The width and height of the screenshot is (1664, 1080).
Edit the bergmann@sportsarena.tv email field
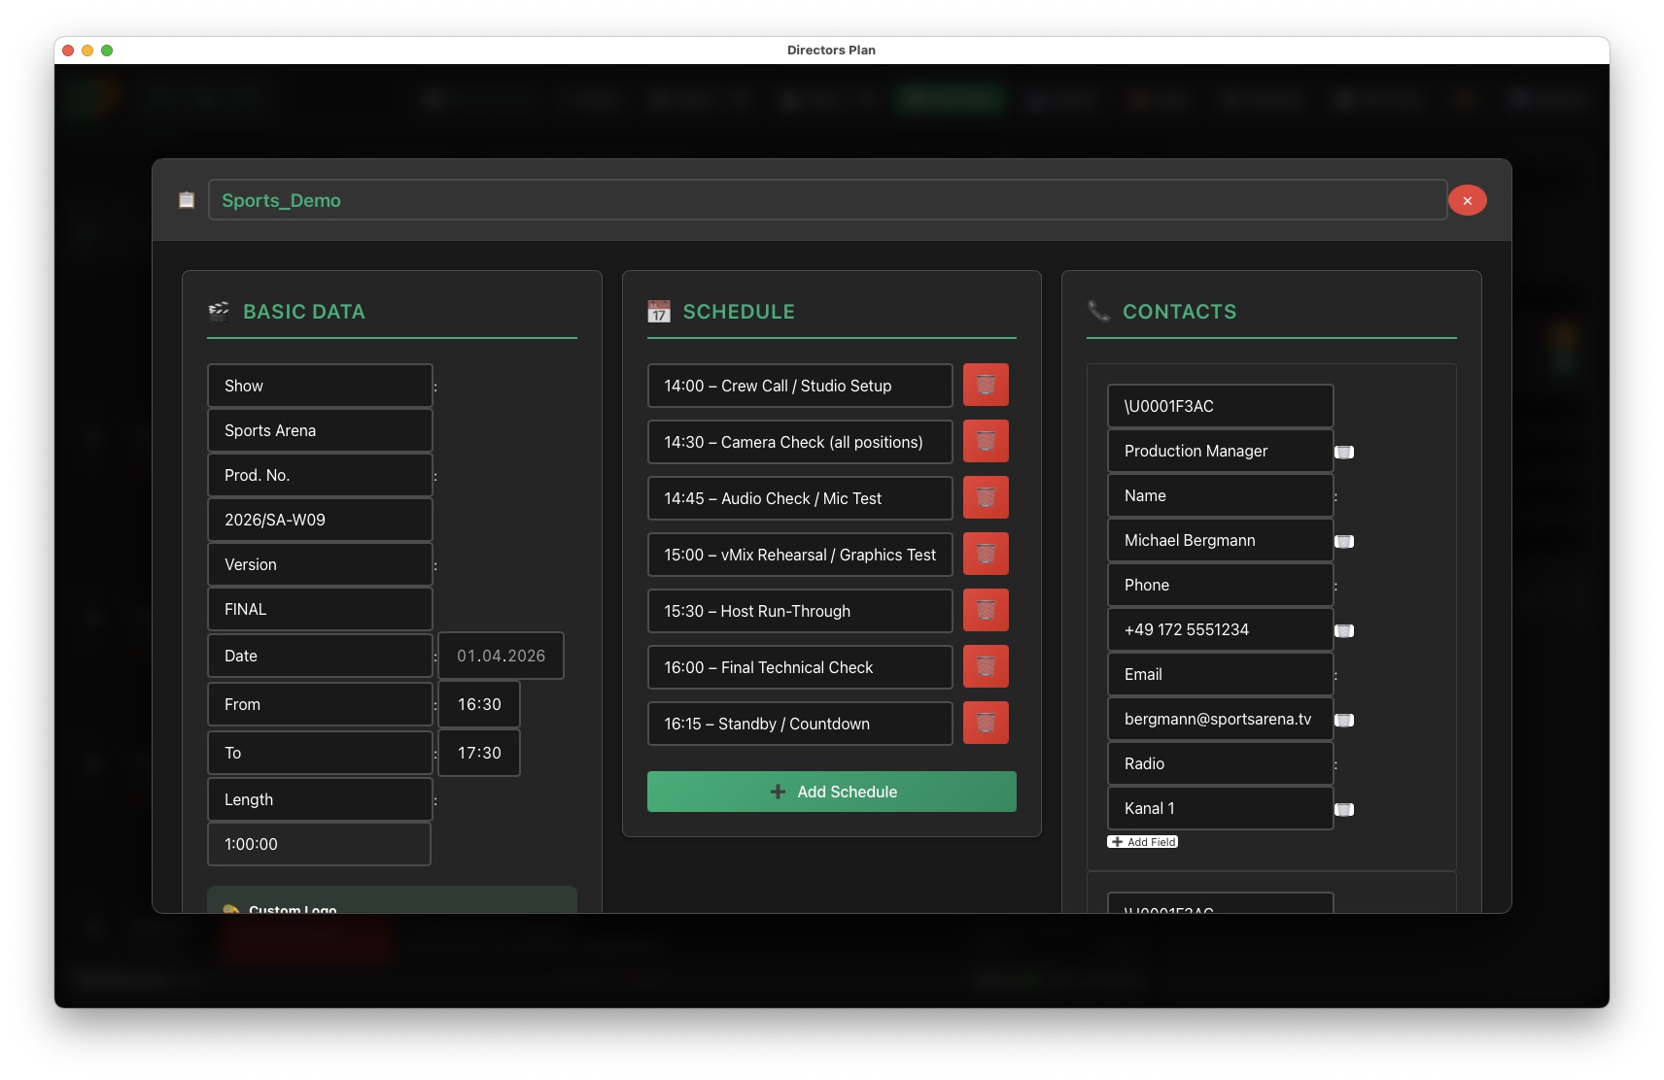[x=1221, y=719]
